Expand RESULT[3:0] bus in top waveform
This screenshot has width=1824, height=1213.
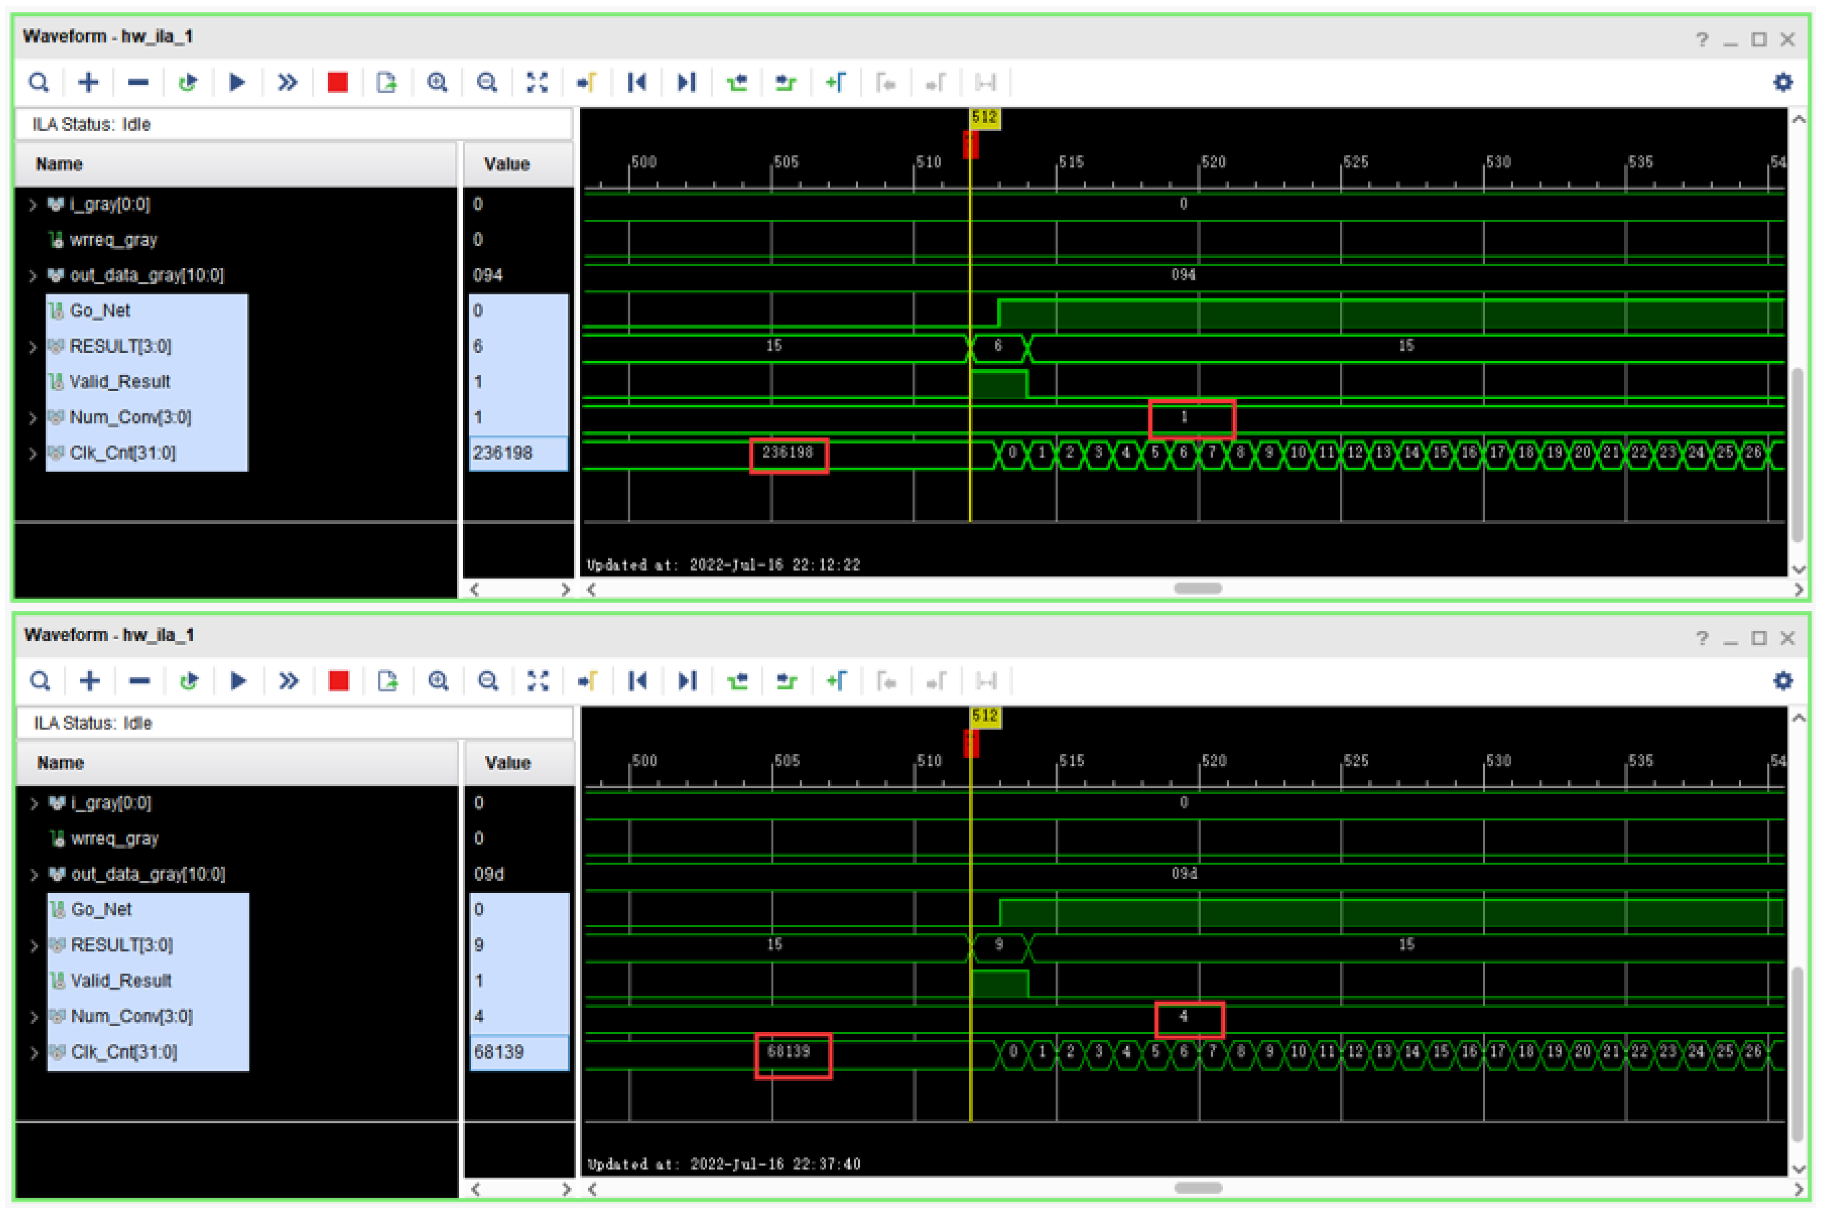(x=33, y=347)
